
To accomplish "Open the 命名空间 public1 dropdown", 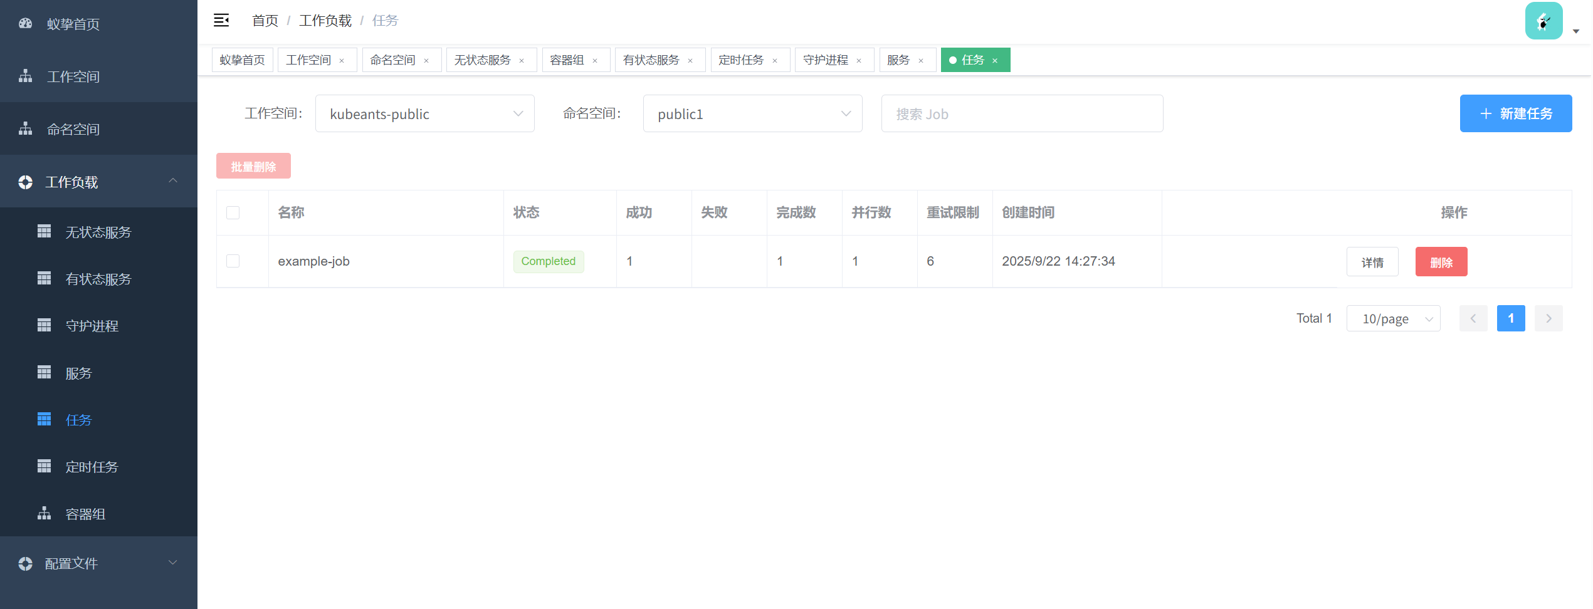I will 752,114.
